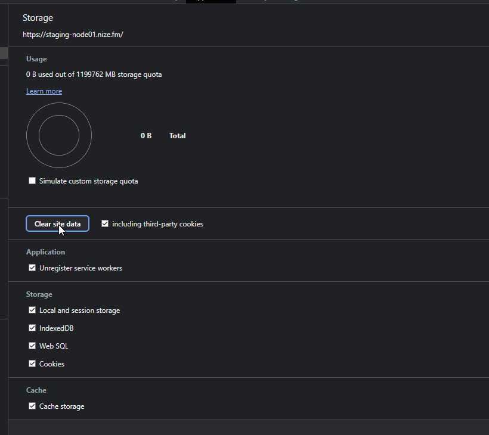Toggle the Cache storage checkbox
489x435 pixels.
pos(32,406)
